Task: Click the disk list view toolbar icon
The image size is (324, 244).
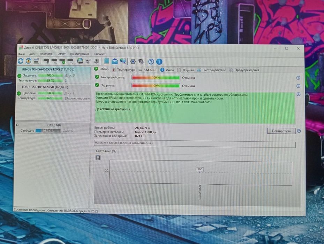Action: [36, 61]
